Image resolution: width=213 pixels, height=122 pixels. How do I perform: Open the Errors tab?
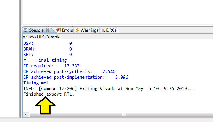[x=65, y=30]
